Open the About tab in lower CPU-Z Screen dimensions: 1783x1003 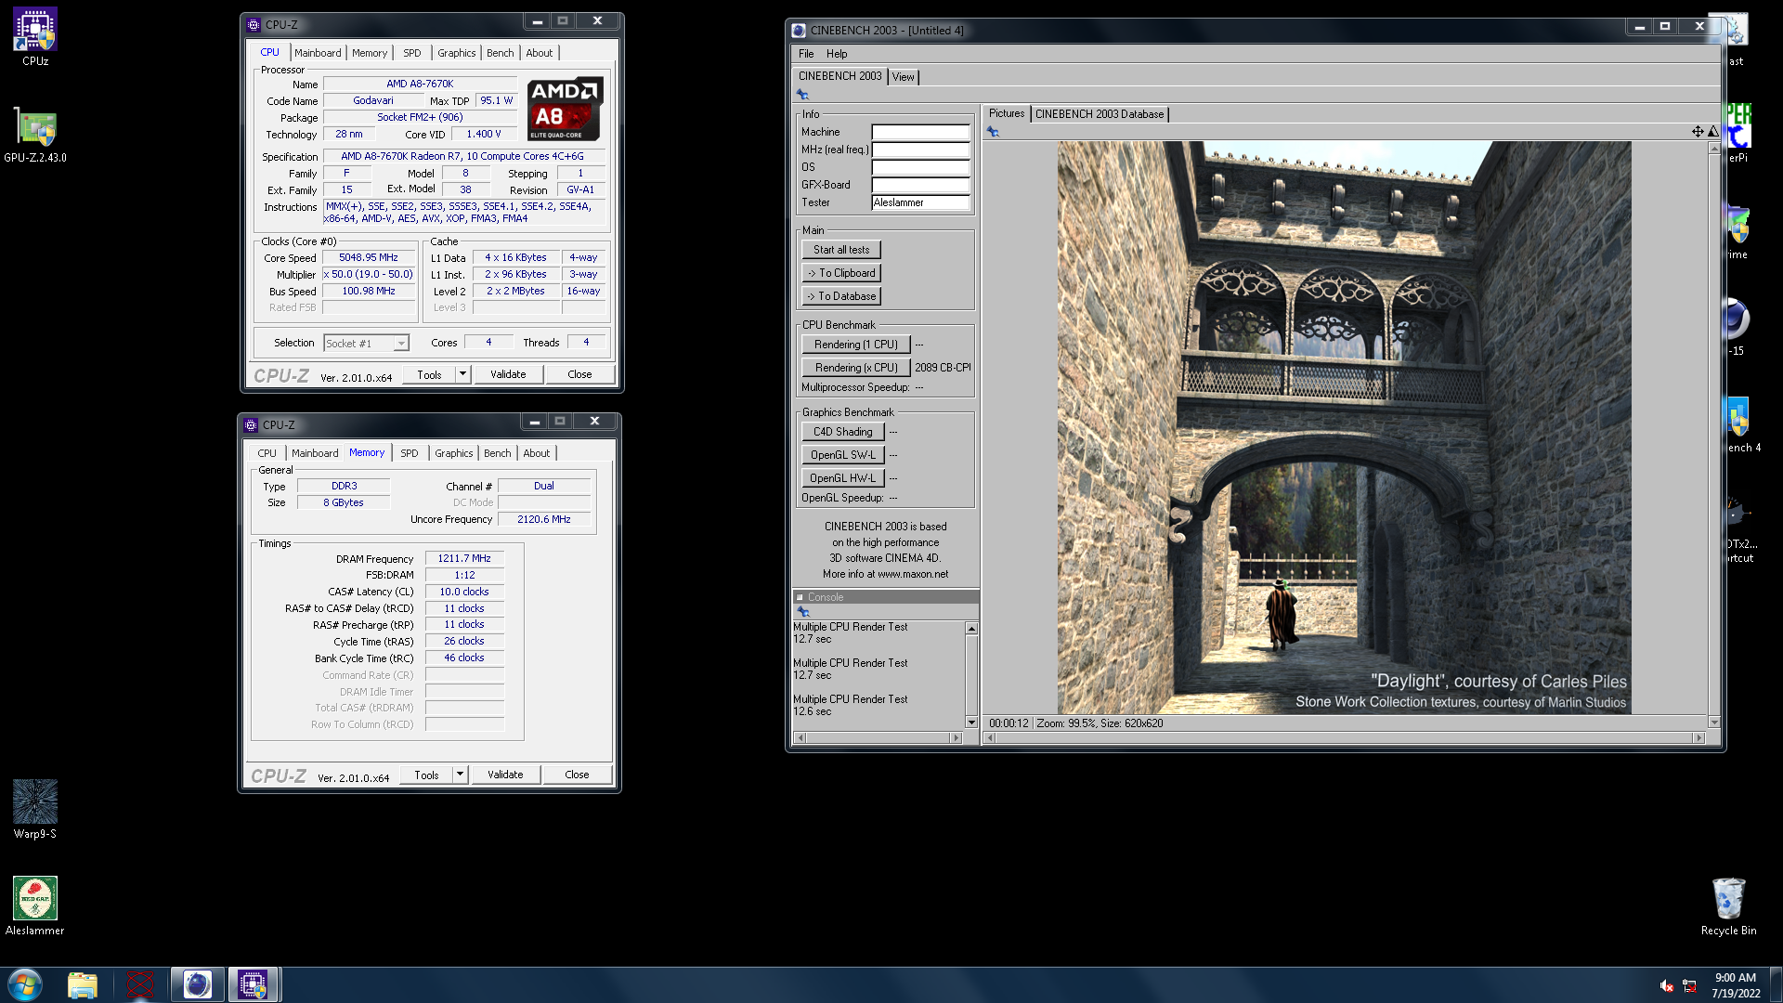tap(536, 453)
